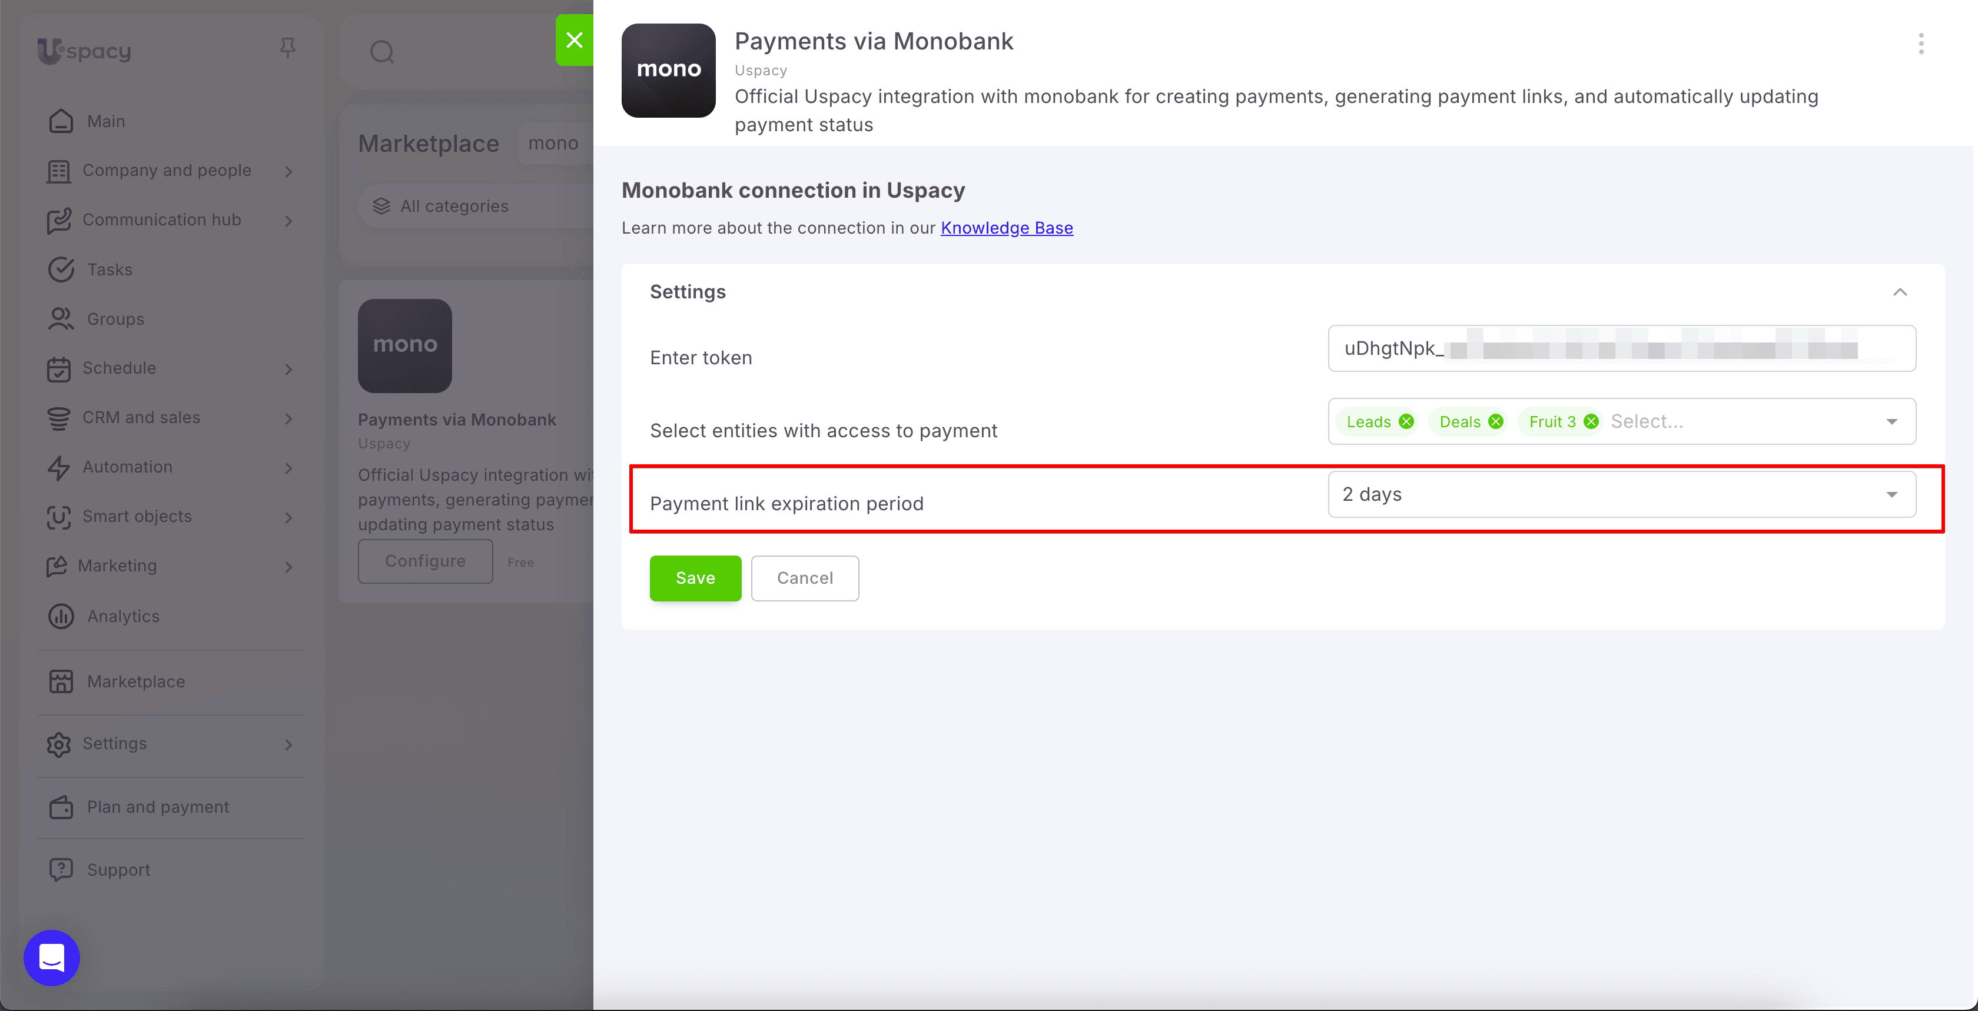Click the Fruit 3 tag label
Viewport: 1978px width, 1011px height.
(x=1552, y=421)
